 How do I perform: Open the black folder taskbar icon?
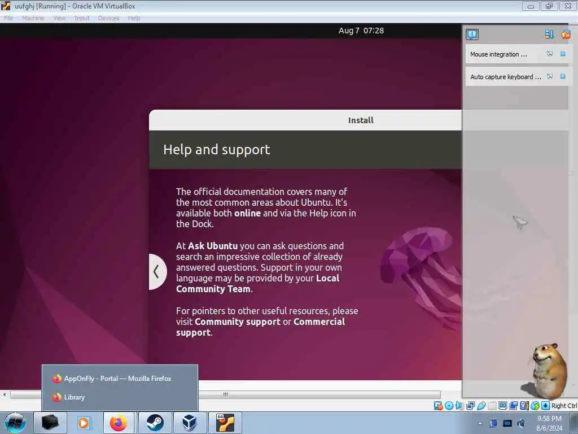coord(50,423)
